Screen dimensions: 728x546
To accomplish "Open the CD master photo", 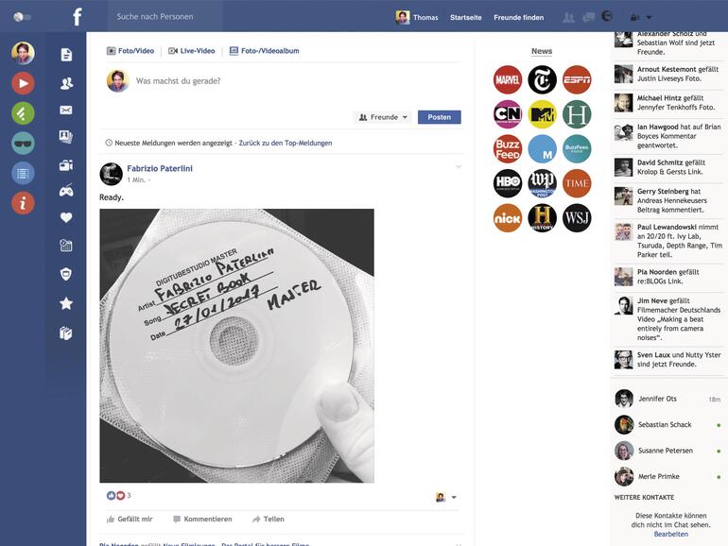I will 236,346.
